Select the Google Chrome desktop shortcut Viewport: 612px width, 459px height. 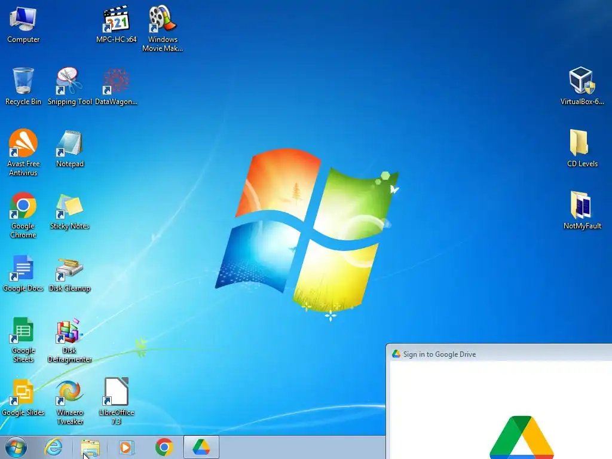(x=23, y=215)
